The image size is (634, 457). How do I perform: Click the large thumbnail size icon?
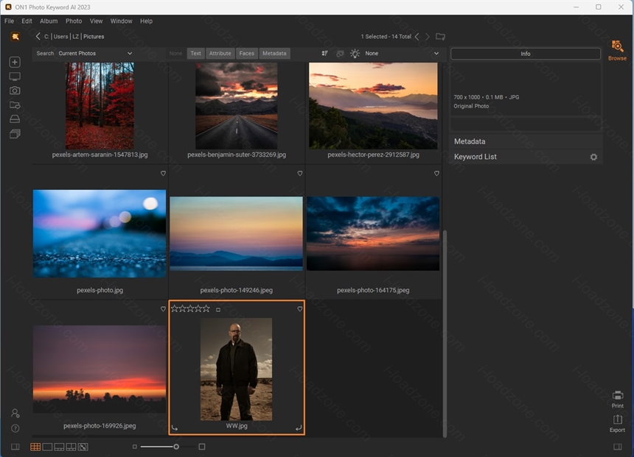click(x=202, y=447)
